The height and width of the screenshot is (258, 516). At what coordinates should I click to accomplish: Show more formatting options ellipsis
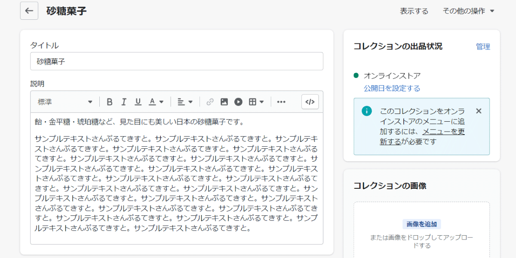point(281,102)
